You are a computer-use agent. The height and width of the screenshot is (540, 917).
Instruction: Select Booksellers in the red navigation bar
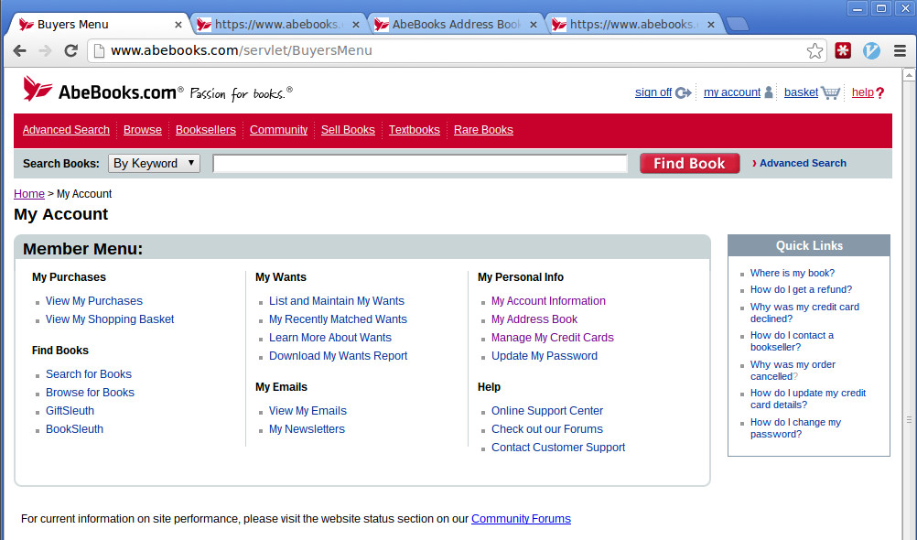click(x=205, y=130)
